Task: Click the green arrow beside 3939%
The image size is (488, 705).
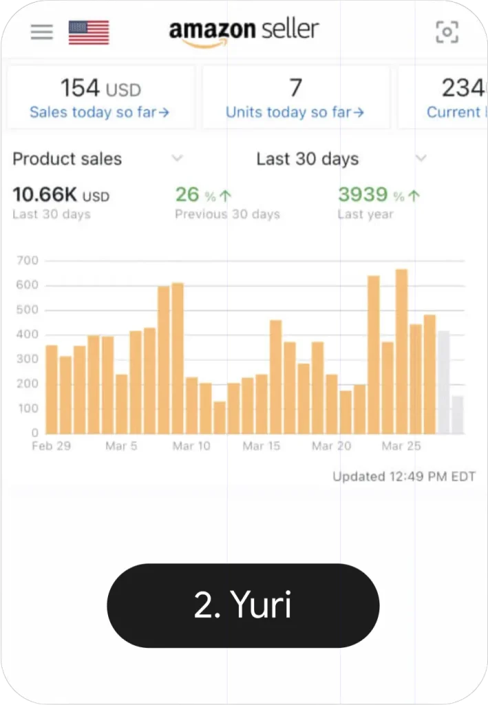Action: click(414, 196)
